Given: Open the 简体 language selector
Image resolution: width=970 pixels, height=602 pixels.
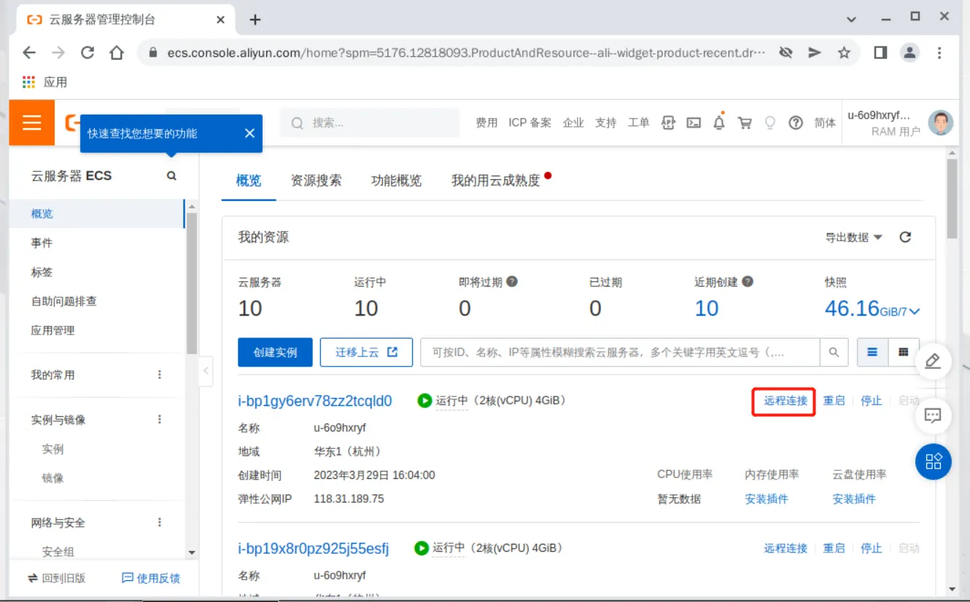Looking at the screenshot, I should coord(825,122).
